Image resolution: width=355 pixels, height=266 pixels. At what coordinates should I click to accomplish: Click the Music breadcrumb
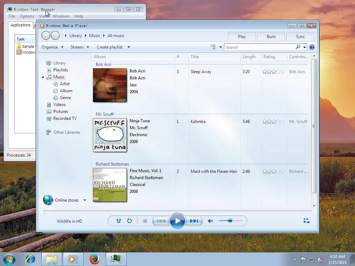pyautogui.click(x=94, y=36)
